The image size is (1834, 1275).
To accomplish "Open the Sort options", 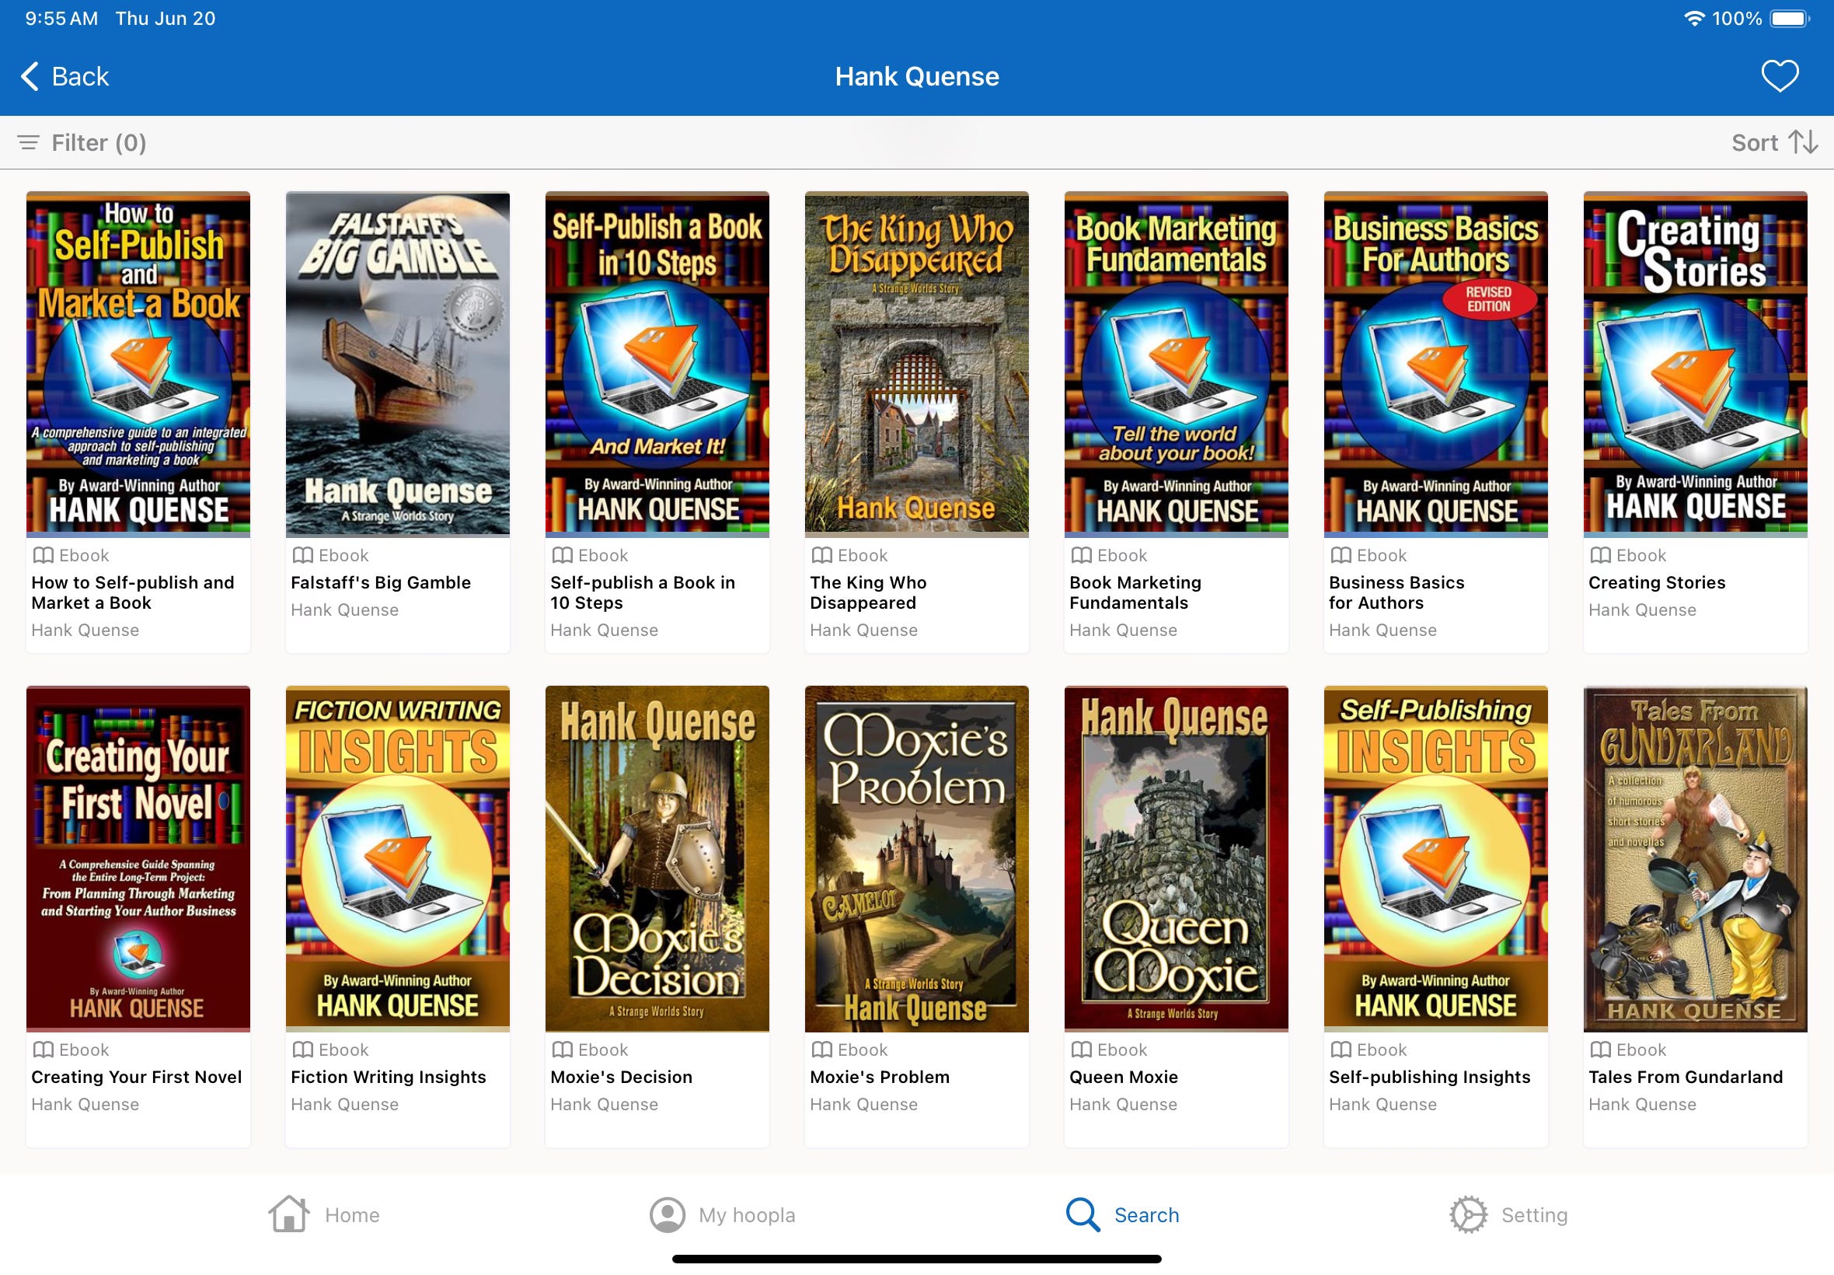I will (x=1775, y=143).
